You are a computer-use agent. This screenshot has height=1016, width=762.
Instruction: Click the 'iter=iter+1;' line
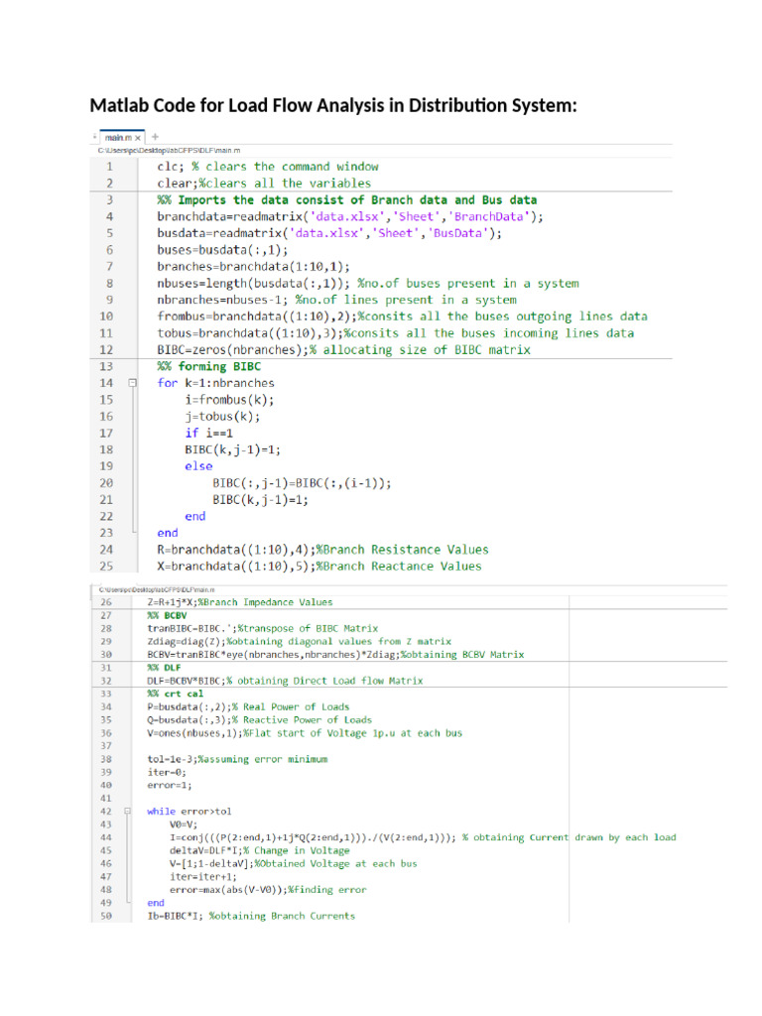point(203,877)
